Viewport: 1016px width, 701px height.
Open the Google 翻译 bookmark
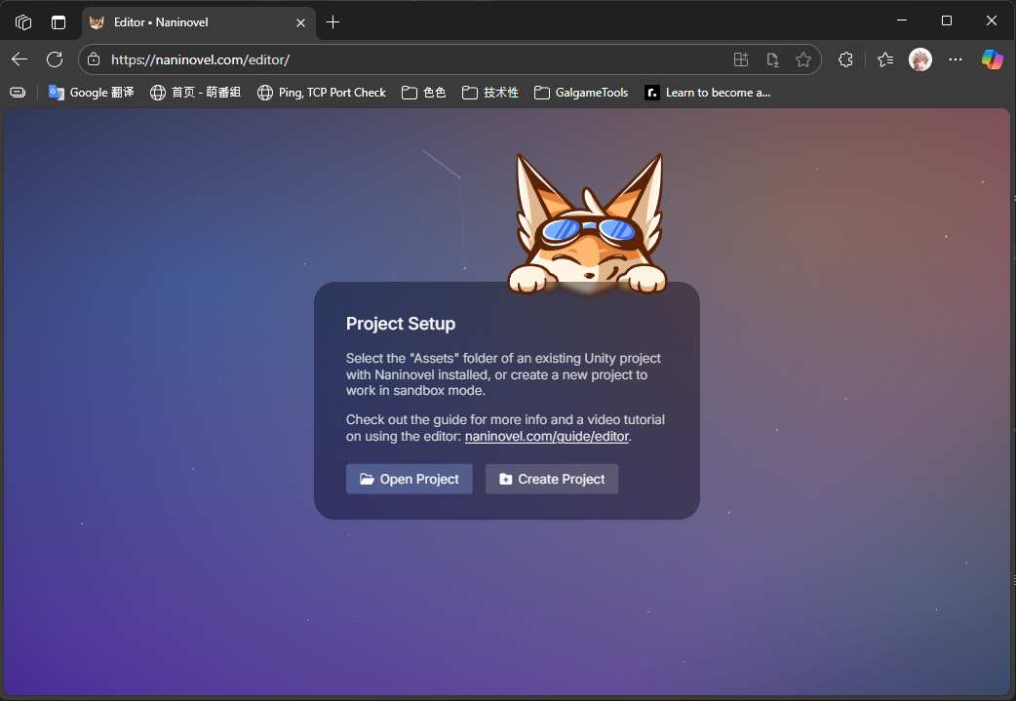pyautogui.click(x=91, y=93)
